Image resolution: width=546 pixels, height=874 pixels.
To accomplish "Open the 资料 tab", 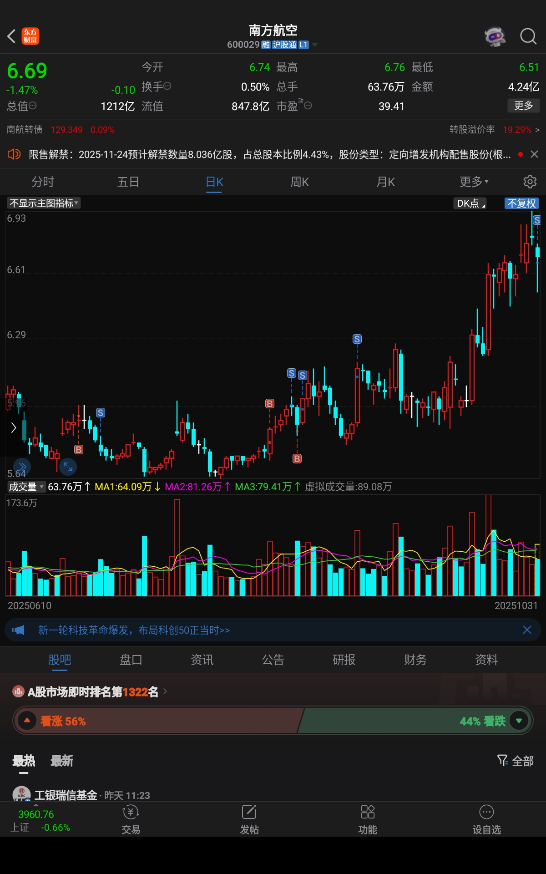I will pos(486,659).
